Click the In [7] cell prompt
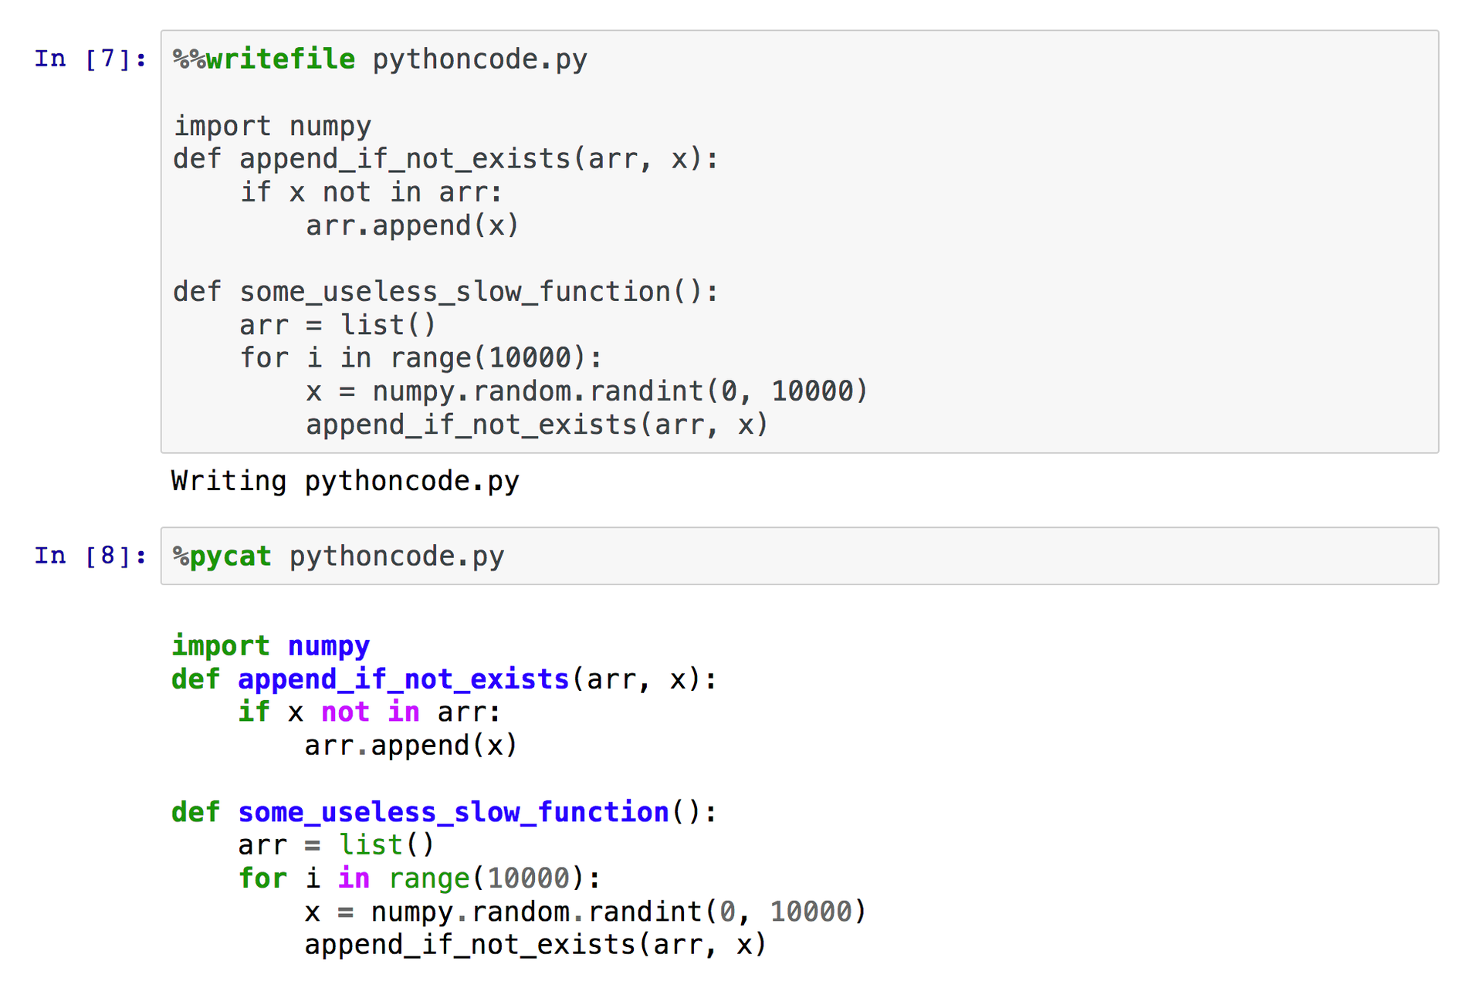The height and width of the screenshot is (988, 1476). pos(90,59)
